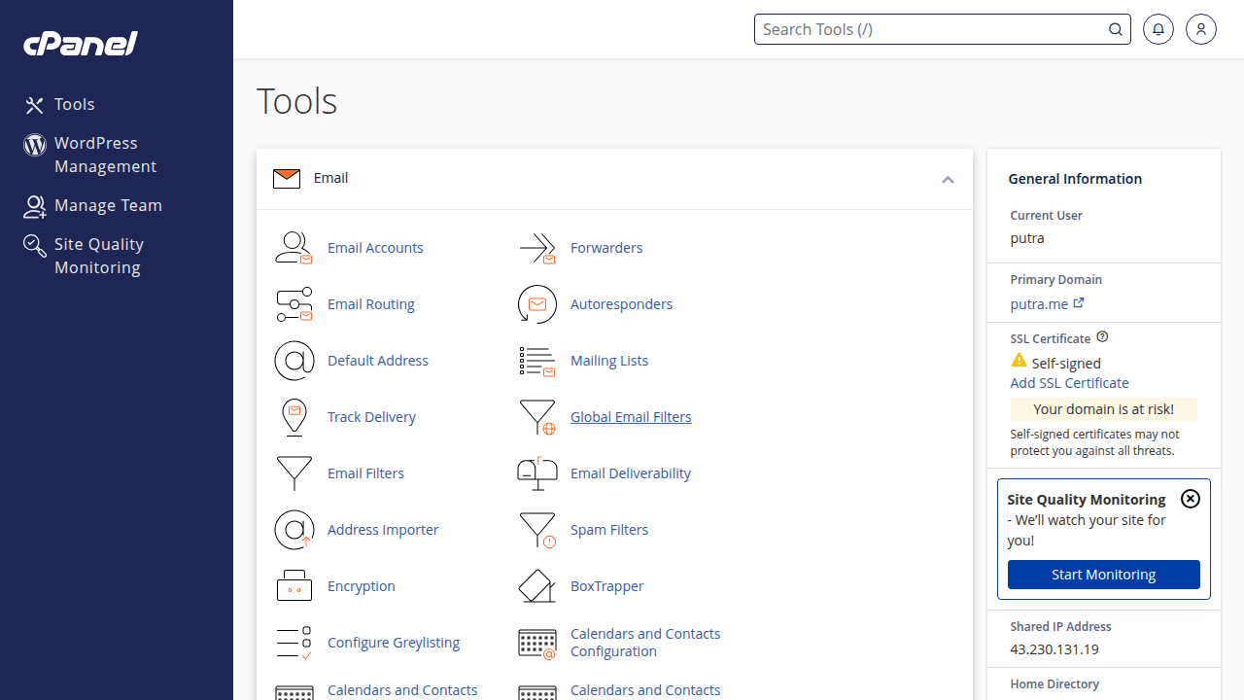
Task: Click the SSL Certificate help icon
Action: (1102, 337)
